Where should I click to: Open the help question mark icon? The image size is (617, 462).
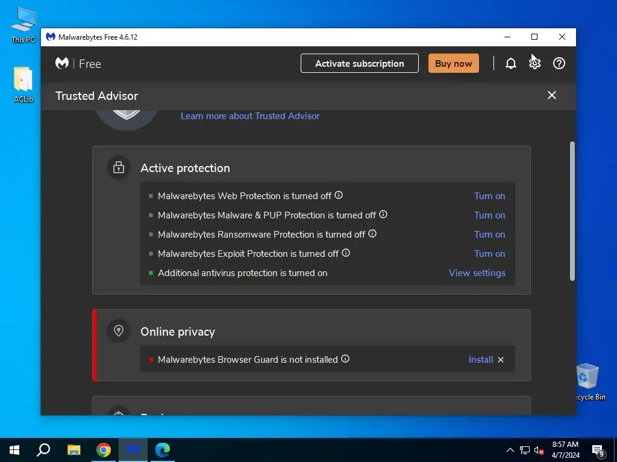point(559,63)
